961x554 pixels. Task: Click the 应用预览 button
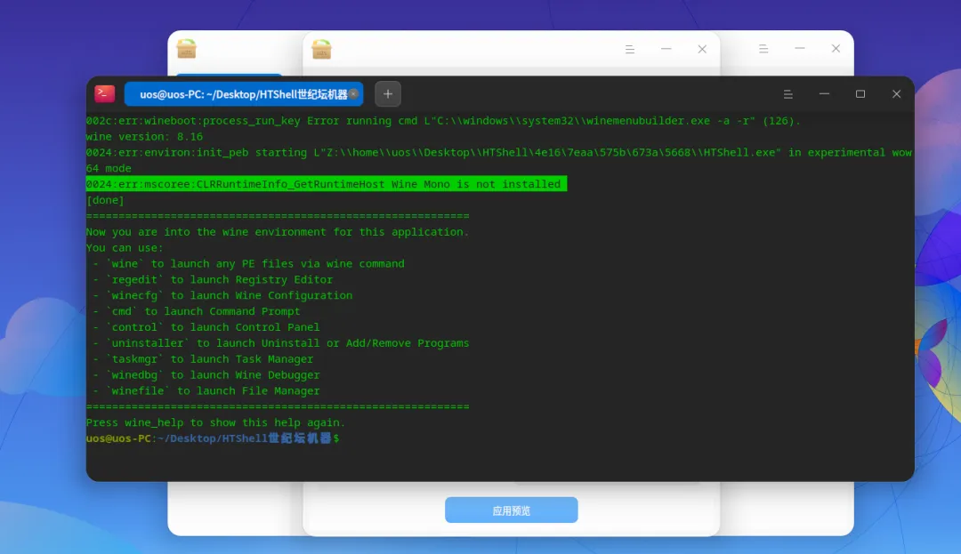[x=511, y=510]
